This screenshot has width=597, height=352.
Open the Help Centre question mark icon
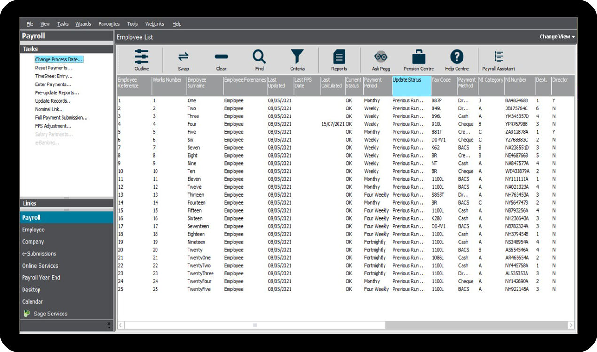[456, 57]
